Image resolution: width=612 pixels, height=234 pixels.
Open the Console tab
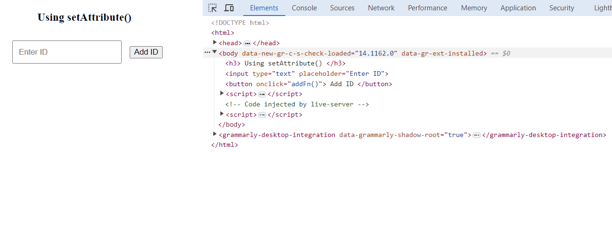[304, 8]
